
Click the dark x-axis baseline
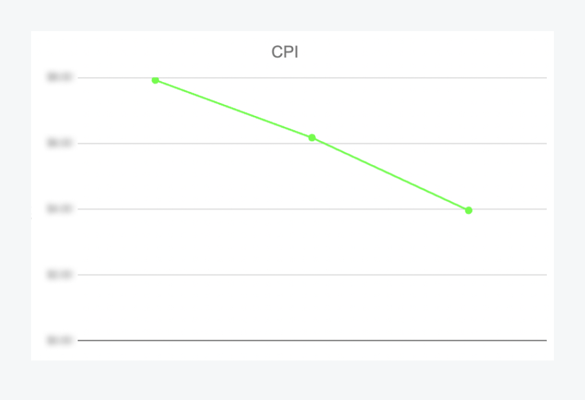tap(311, 340)
